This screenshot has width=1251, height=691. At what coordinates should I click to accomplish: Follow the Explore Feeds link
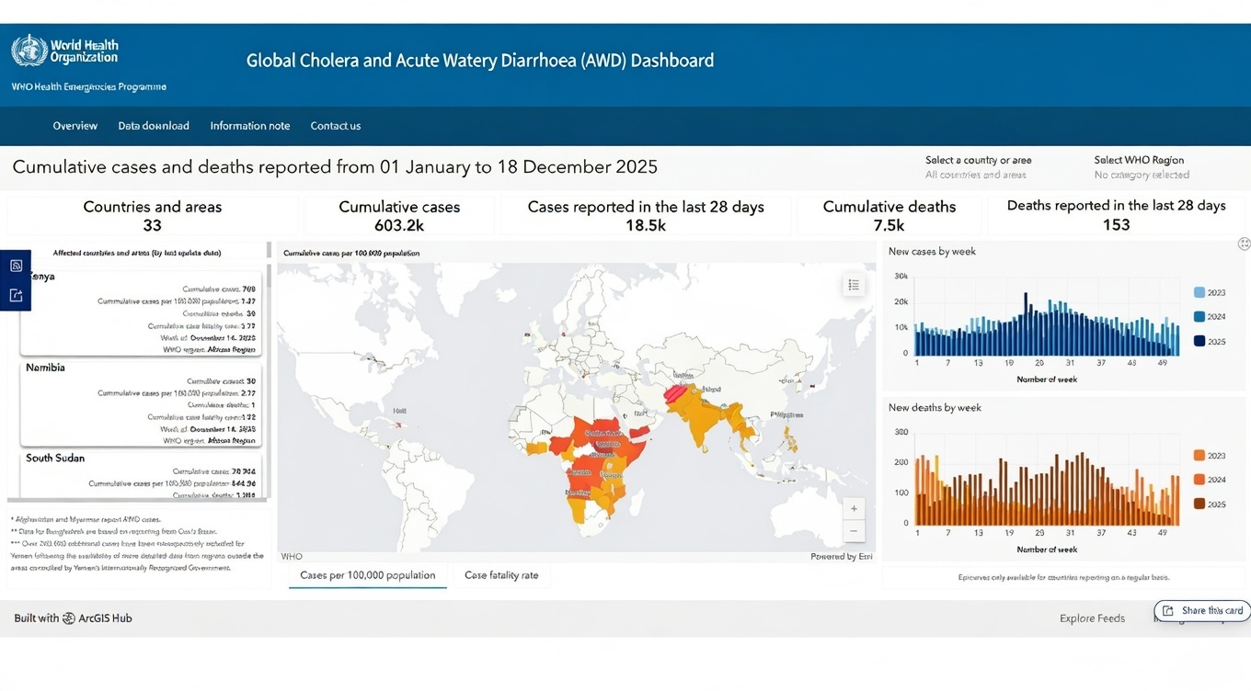click(1092, 618)
